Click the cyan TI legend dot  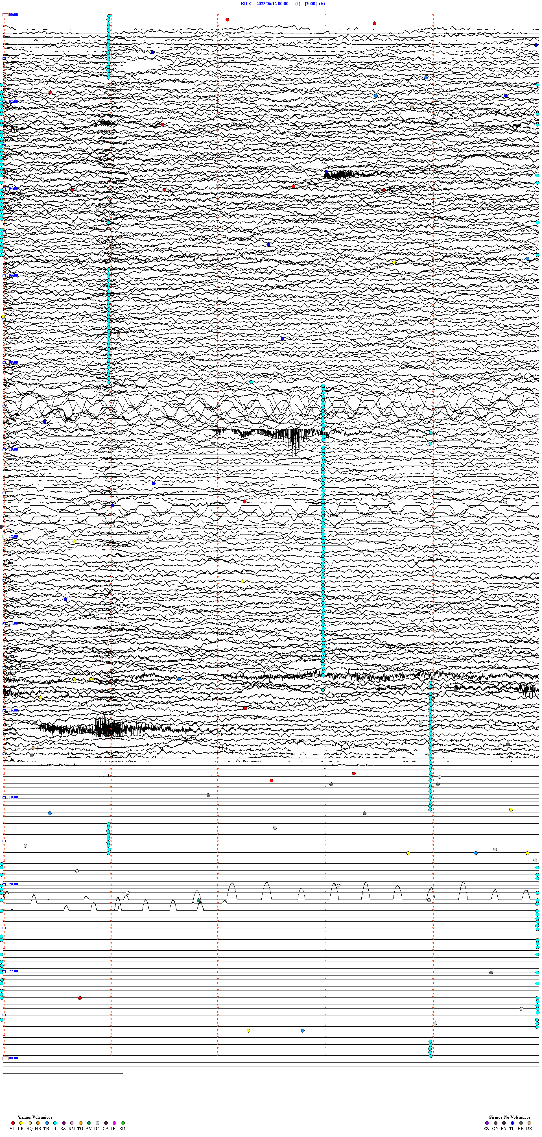pyautogui.click(x=55, y=1123)
